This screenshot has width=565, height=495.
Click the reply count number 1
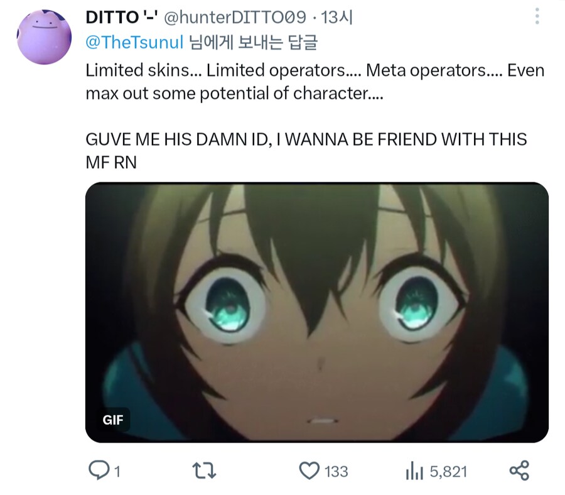(x=117, y=472)
